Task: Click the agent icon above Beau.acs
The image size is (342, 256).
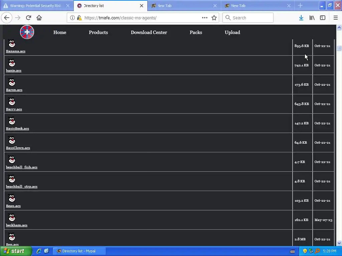Action: tap(12, 198)
